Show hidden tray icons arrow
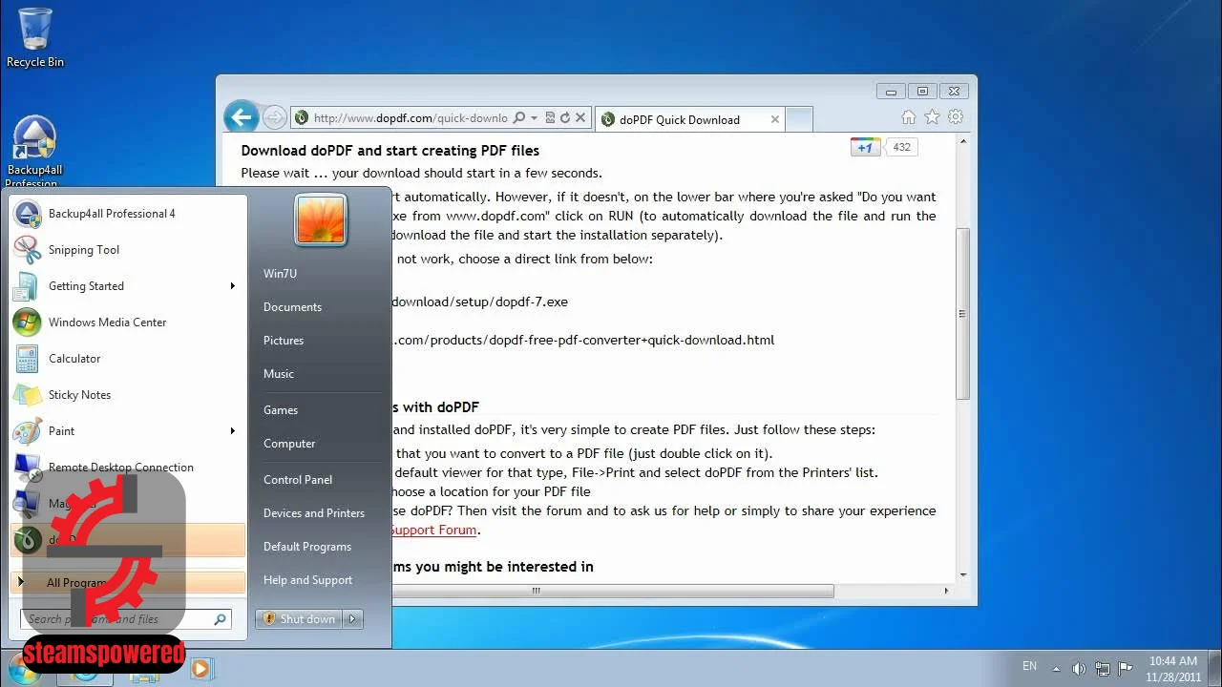Screen dimensions: 1222x687 [1056, 668]
